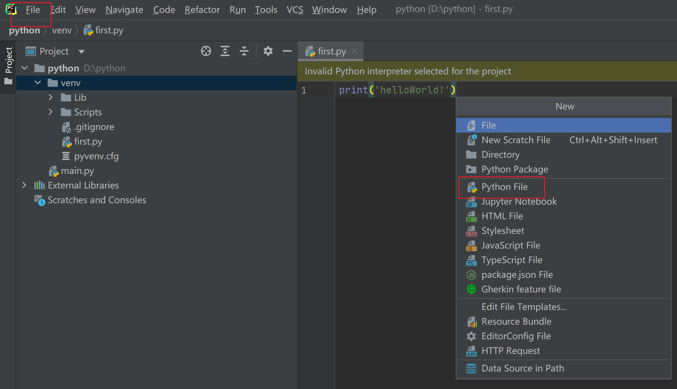This screenshot has height=389, width=677.
Task: Click the File icon in New menu
Action: pos(471,125)
